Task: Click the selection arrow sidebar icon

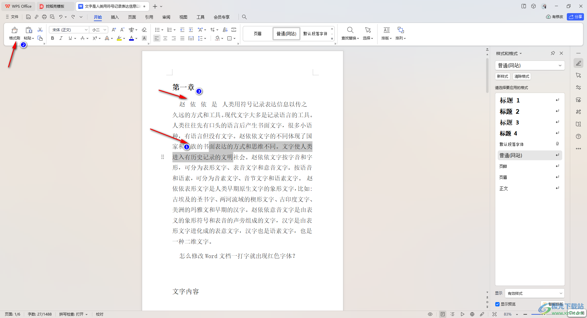Action: click(x=578, y=75)
